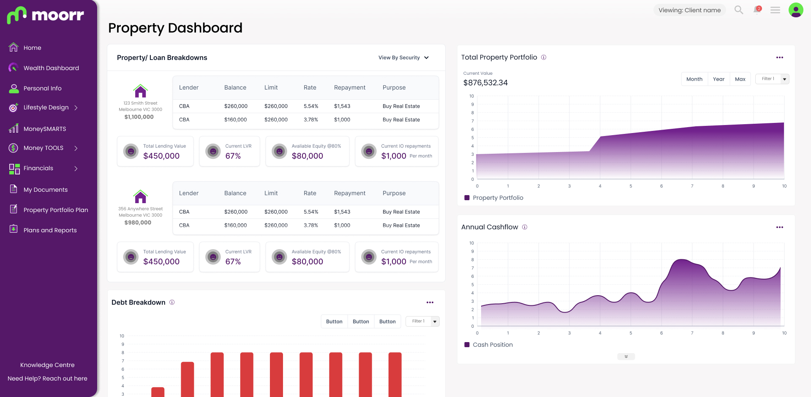Viewport: 811px width, 397px height.
Task: Open notifications bell with red badge
Action: [x=757, y=9]
